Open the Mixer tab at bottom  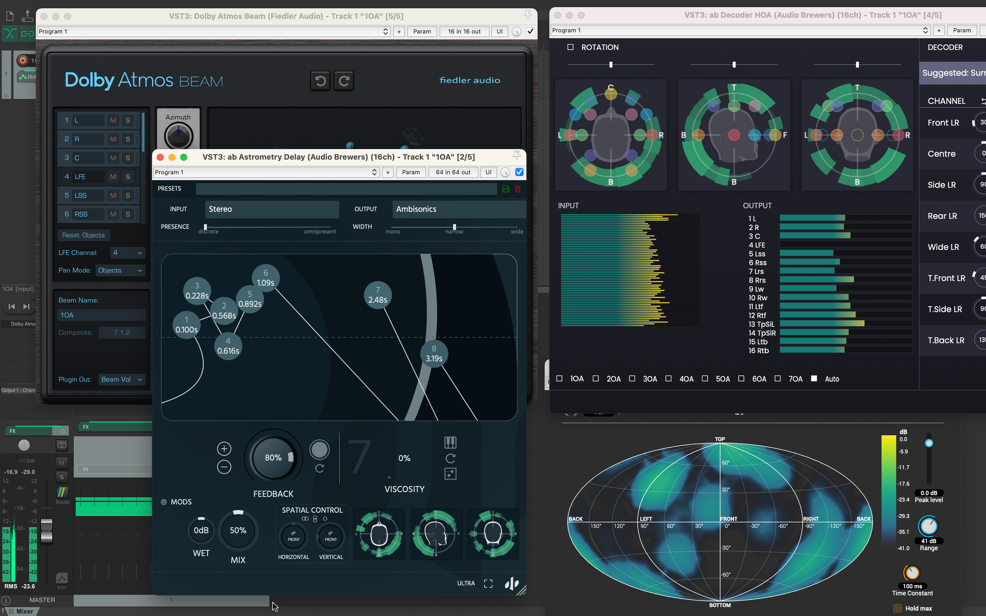click(24, 611)
